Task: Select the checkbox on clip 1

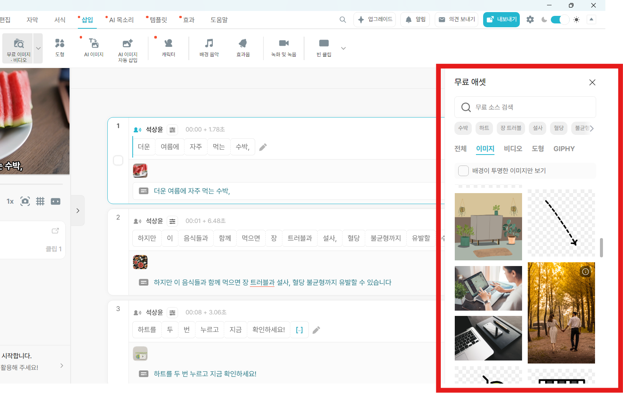Action: (x=118, y=160)
